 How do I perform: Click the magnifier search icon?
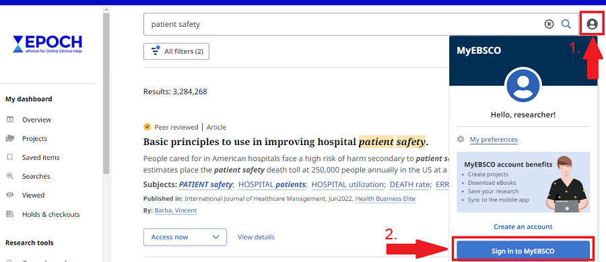566,24
